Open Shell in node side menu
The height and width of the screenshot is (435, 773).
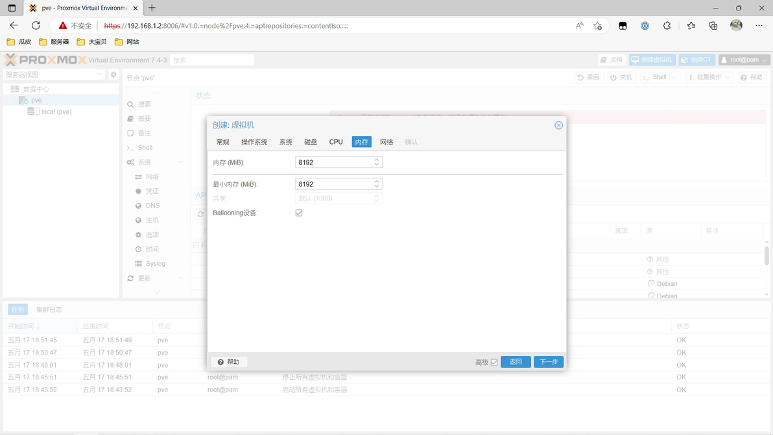(x=145, y=147)
